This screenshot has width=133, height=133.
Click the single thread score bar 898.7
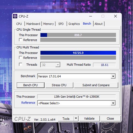(x=78, y=35)
